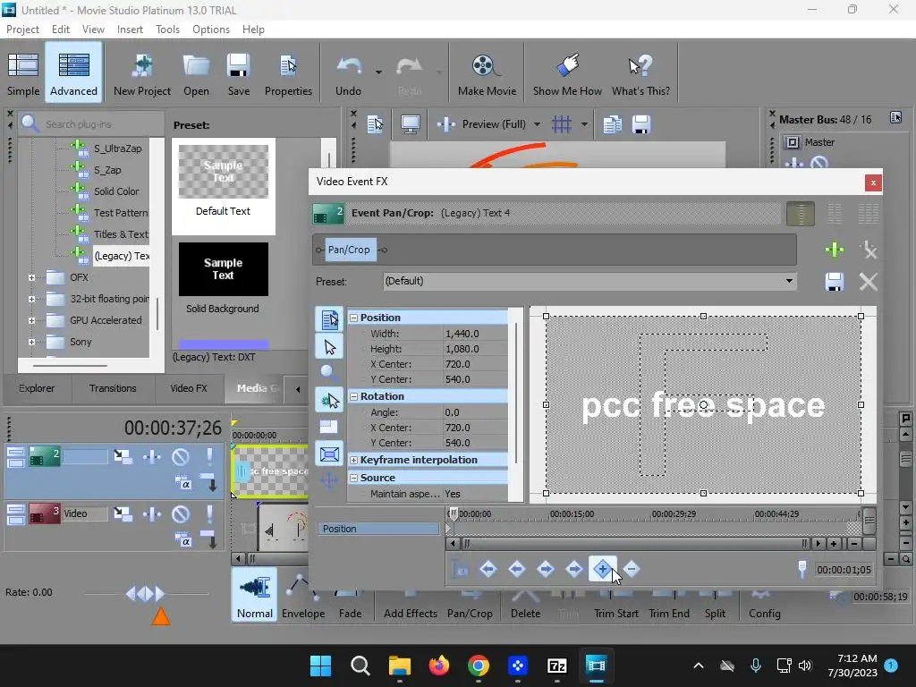Add plug-in chain green icon in Video Event FX
This screenshot has height=687, width=916.
pos(835,250)
